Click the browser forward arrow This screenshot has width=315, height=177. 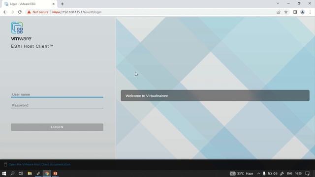click(12, 12)
